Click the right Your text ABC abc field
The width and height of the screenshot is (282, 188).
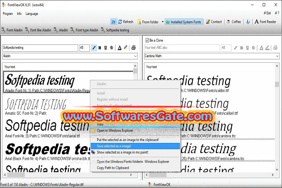pyautogui.click(x=182, y=48)
